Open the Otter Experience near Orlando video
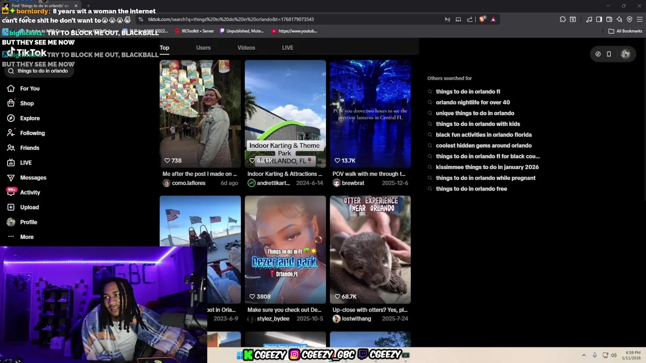 click(x=370, y=250)
